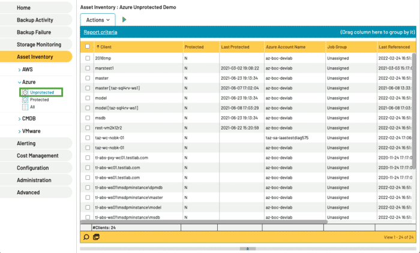Open the Advanced menu
The height and width of the screenshot is (253, 420).
[x=36, y=192]
